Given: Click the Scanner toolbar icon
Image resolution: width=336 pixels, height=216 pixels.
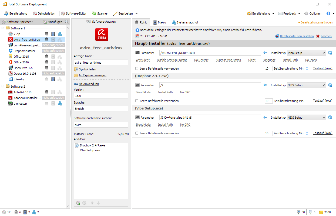Looking at the screenshot, I should pyautogui.click(x=94, y=13).
